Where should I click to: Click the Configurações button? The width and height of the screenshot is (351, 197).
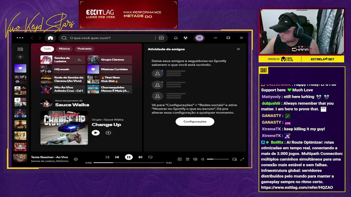tap(195, 121)
